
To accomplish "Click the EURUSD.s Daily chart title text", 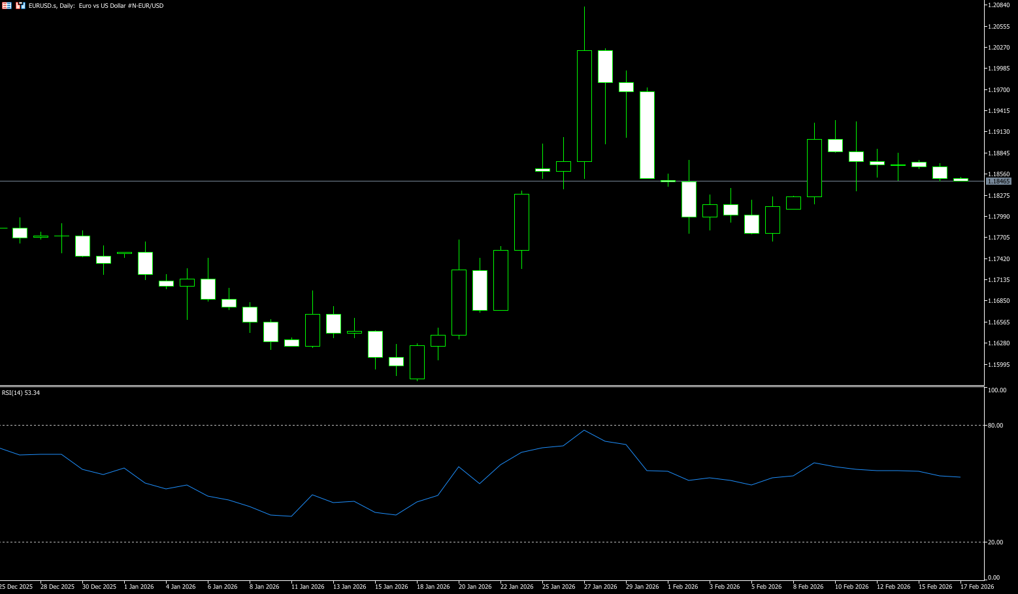I will tap(95, 6).
